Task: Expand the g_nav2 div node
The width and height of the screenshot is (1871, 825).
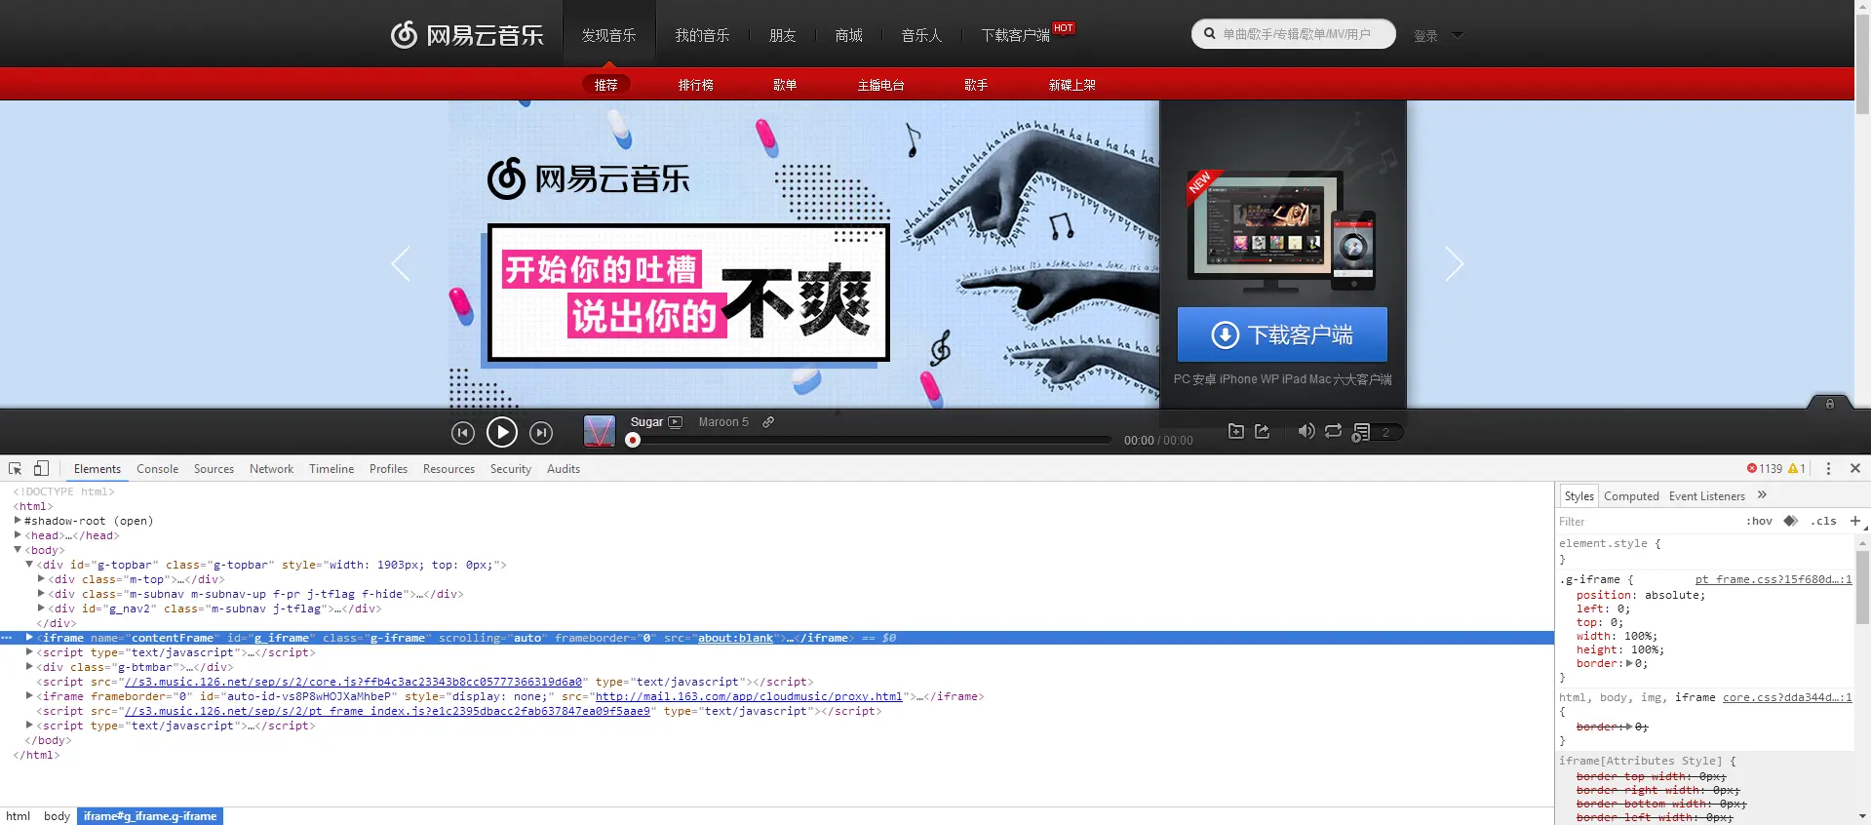Action: [x=41, y=609]
